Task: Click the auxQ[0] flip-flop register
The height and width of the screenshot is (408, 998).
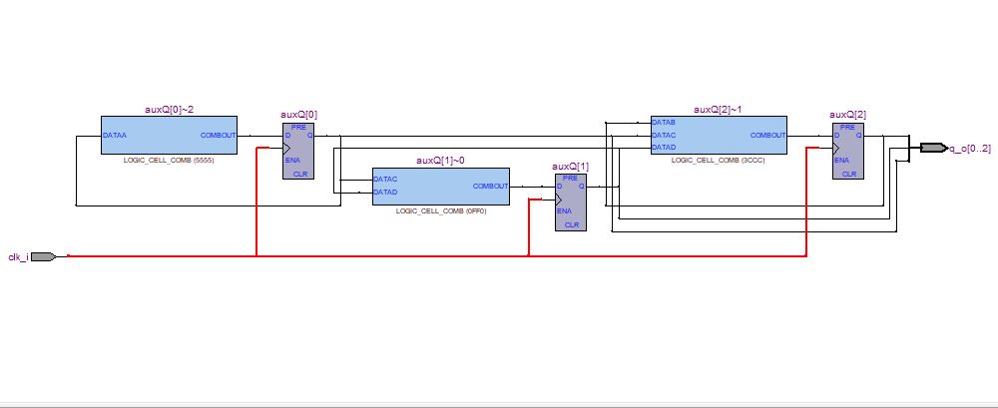Action: [297, 151]
